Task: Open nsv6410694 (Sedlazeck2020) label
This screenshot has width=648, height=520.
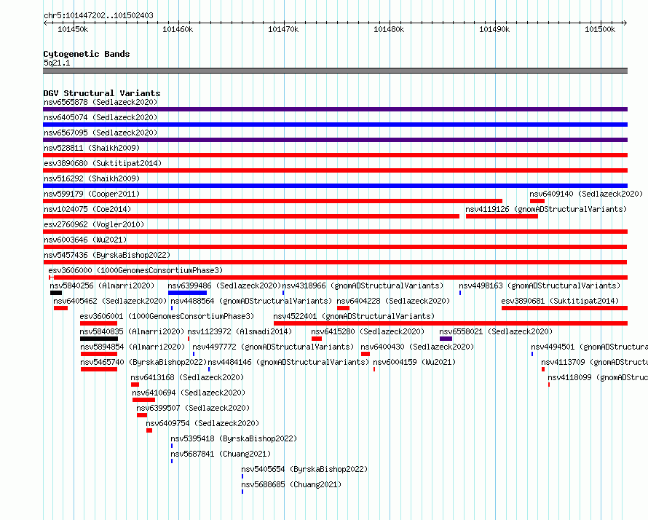Action: pos(189,393)
